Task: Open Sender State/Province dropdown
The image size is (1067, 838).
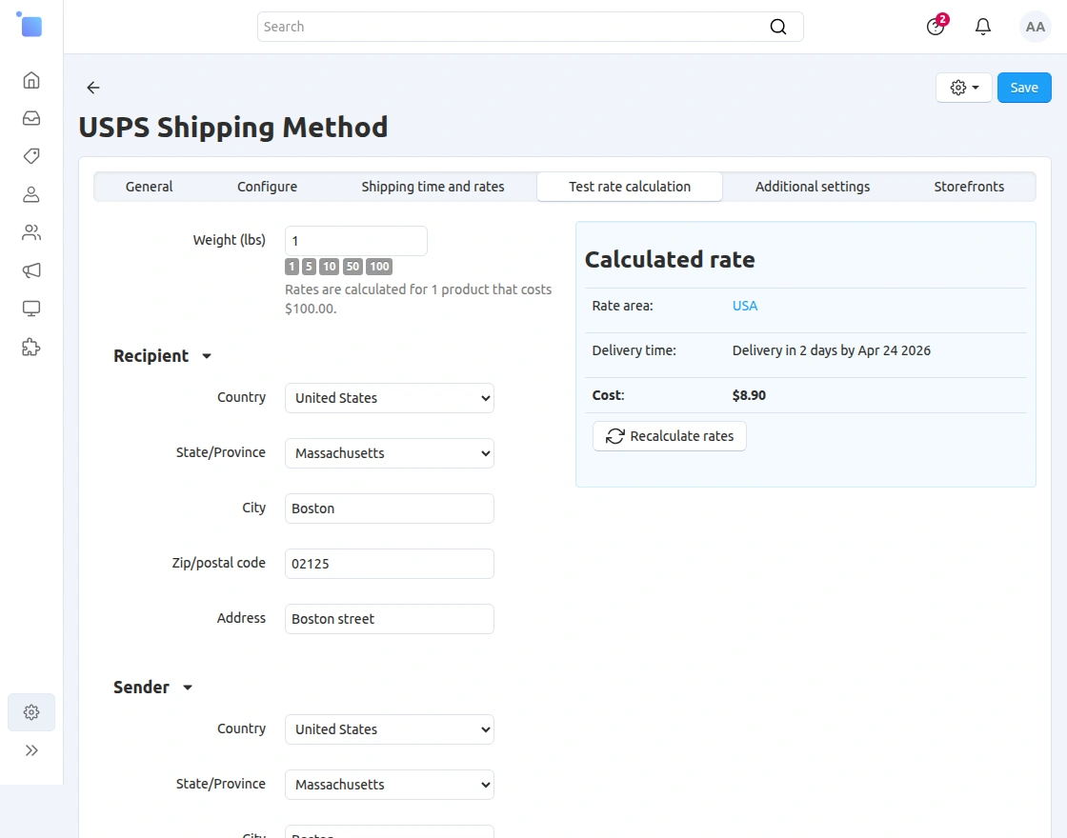Action: [390, 785]
